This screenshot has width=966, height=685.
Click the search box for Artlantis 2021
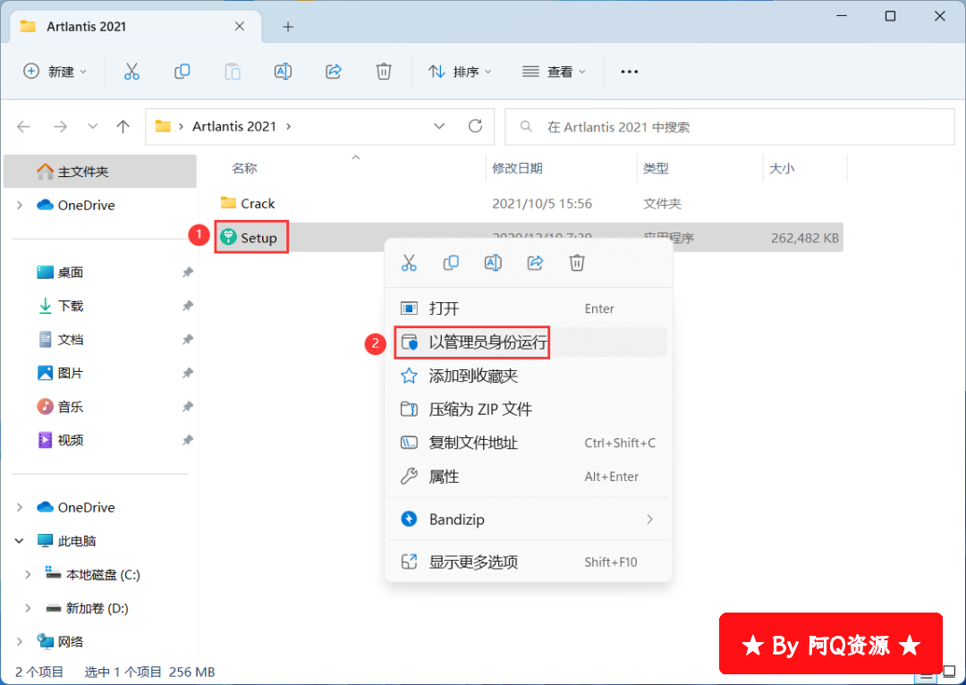[x=730, y=127]
